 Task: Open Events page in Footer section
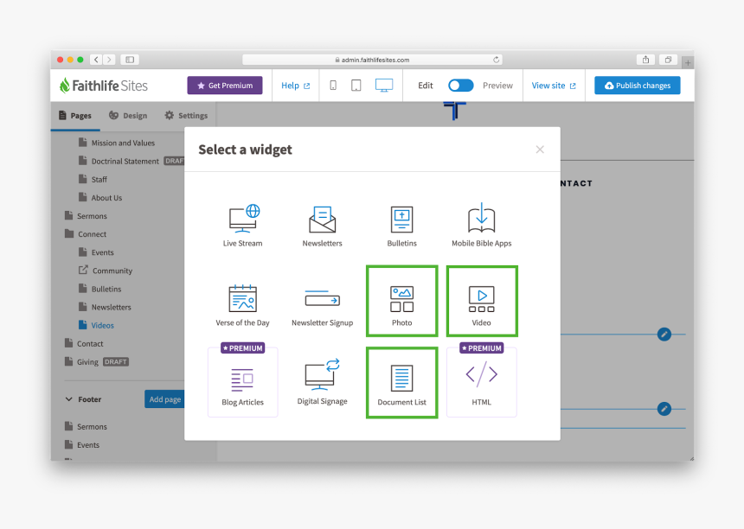click(82, 444)
